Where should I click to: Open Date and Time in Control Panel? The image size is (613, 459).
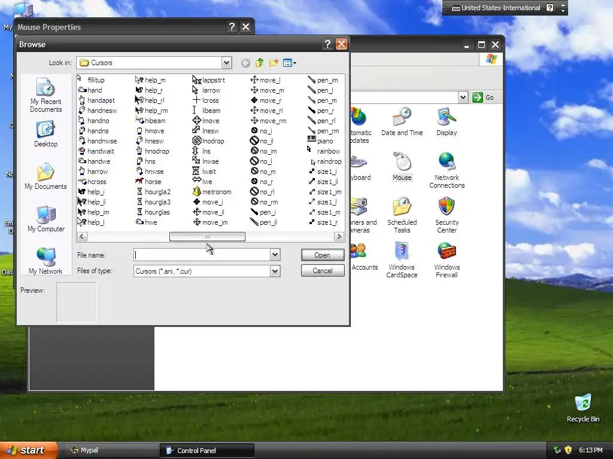coord(402,122)
